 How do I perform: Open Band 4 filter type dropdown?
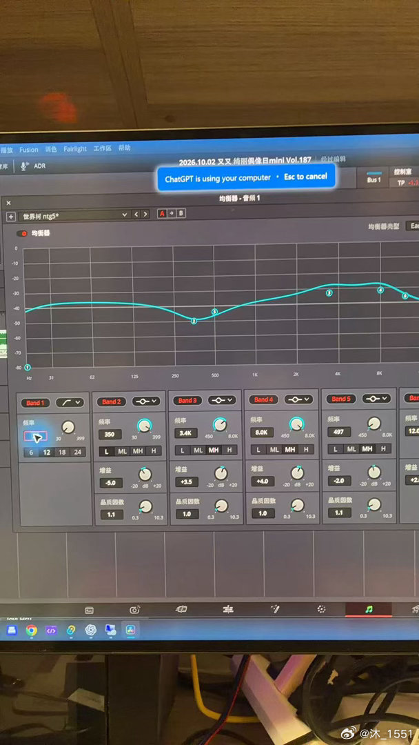click(298, 399)
